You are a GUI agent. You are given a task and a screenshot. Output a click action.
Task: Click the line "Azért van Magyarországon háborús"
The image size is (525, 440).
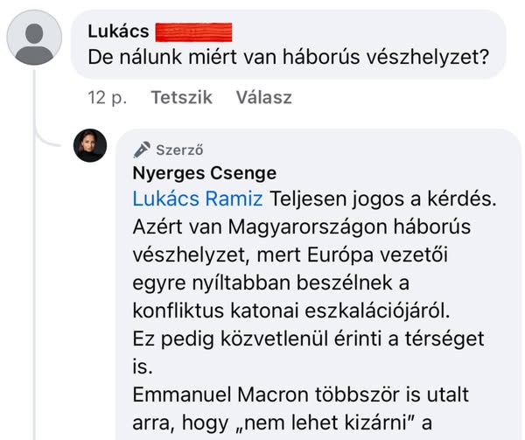pos(302,227)
